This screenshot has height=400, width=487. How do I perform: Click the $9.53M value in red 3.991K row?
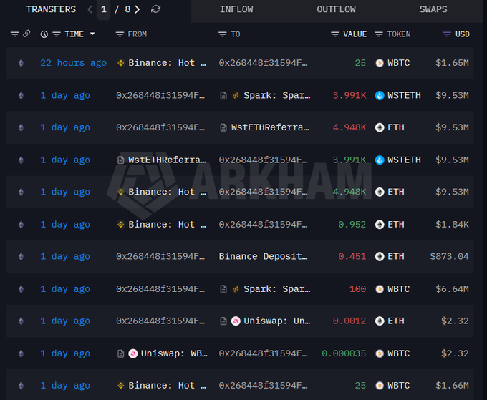(x=452, y=95)
